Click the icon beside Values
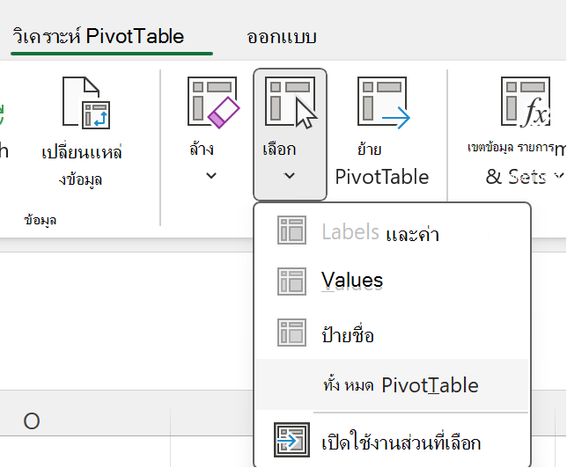 tap(291, 282)
